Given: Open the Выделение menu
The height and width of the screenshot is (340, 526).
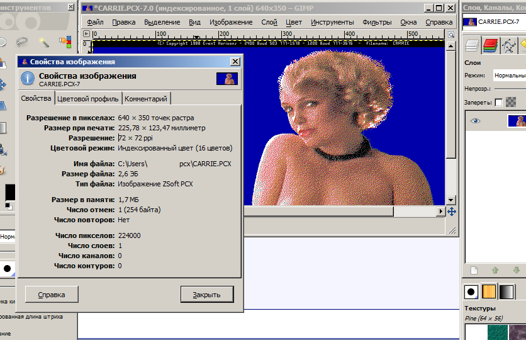Looking at the screenshot, I should pyautogui.click(x=162, y=22).
